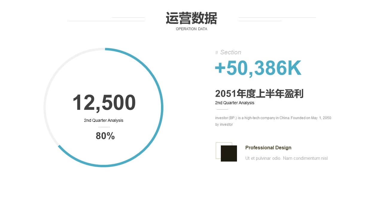The image size is (383, 215).
Task: Select the investor (BP.) description paragraph
Action: point(273,121)
